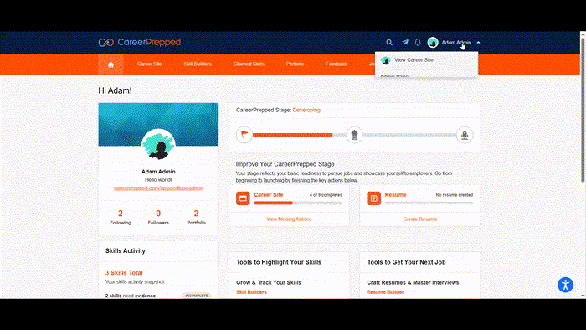Open the Career Site nav tab
The width and height of the screenshot is (586, 330).
tap(149, 64)
